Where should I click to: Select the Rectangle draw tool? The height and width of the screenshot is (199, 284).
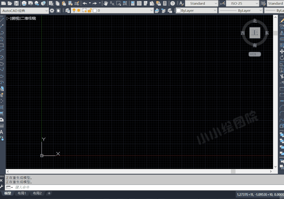click(x=2, y=45)
